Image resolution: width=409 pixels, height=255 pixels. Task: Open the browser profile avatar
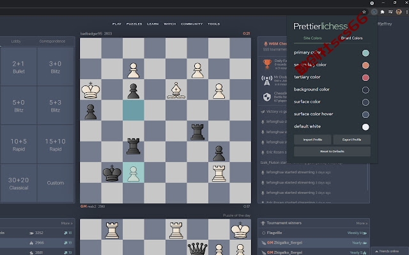pos(399,11)
